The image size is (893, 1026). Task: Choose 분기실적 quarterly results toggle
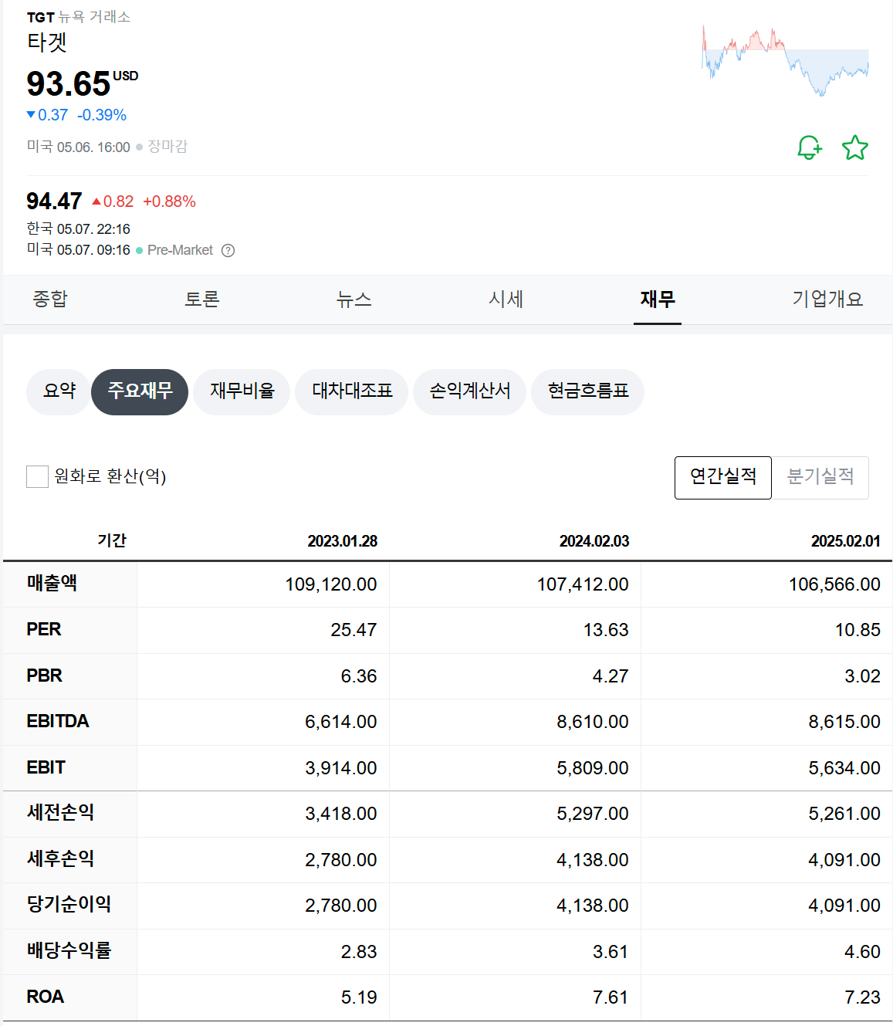[x=820, y=477]
